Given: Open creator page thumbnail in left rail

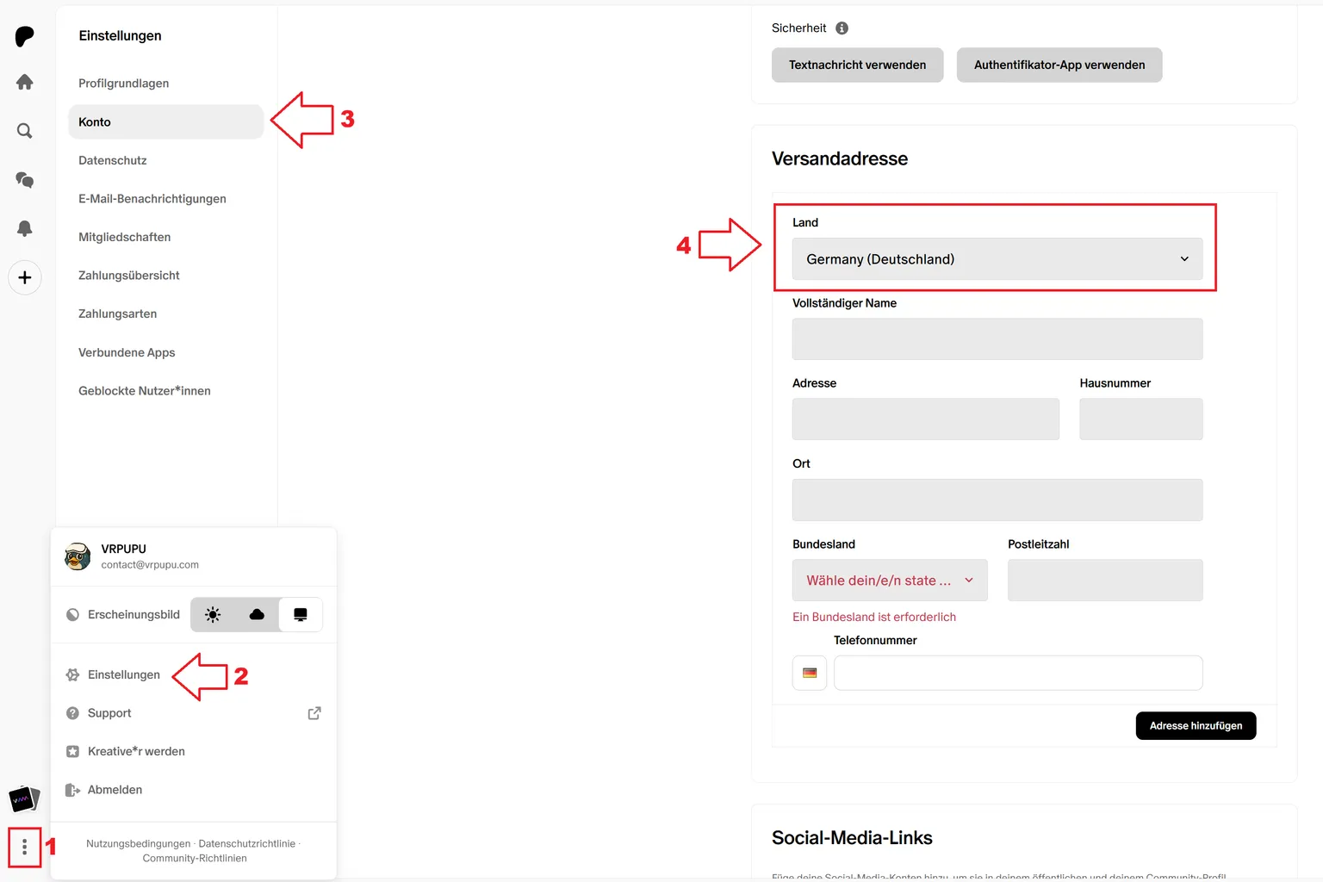Looking at the screenshot, I should 24,799.
